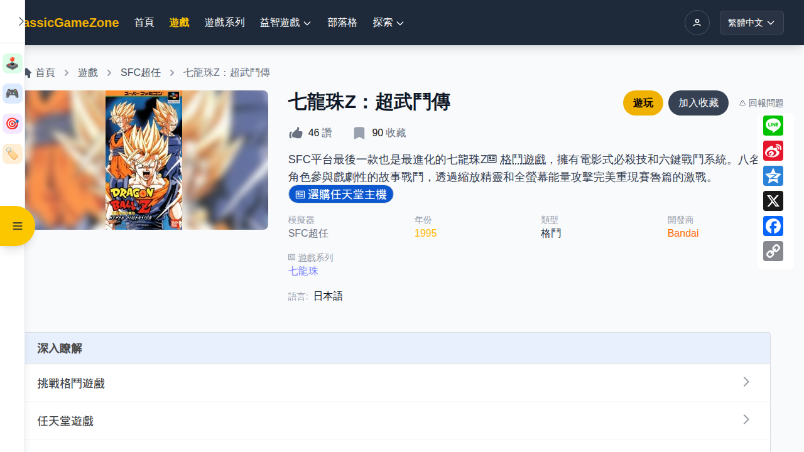Click the price tag icon in sidebar
The image size is (804, 452).
13,154
